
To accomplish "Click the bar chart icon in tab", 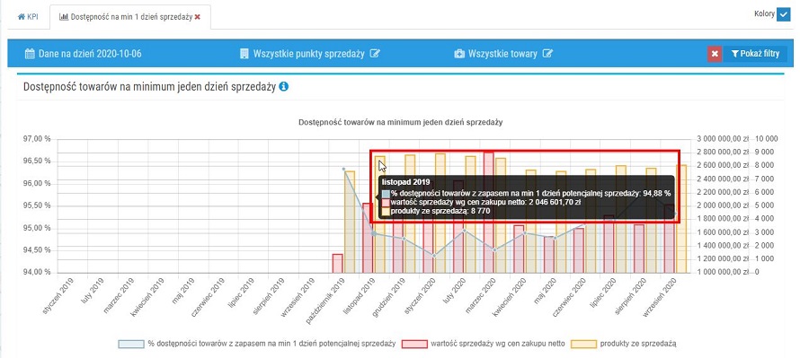I will pos(64,17).
